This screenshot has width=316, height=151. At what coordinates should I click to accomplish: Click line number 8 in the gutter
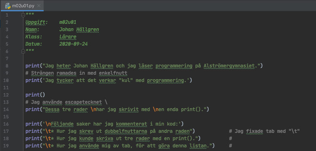pos(7,66)
